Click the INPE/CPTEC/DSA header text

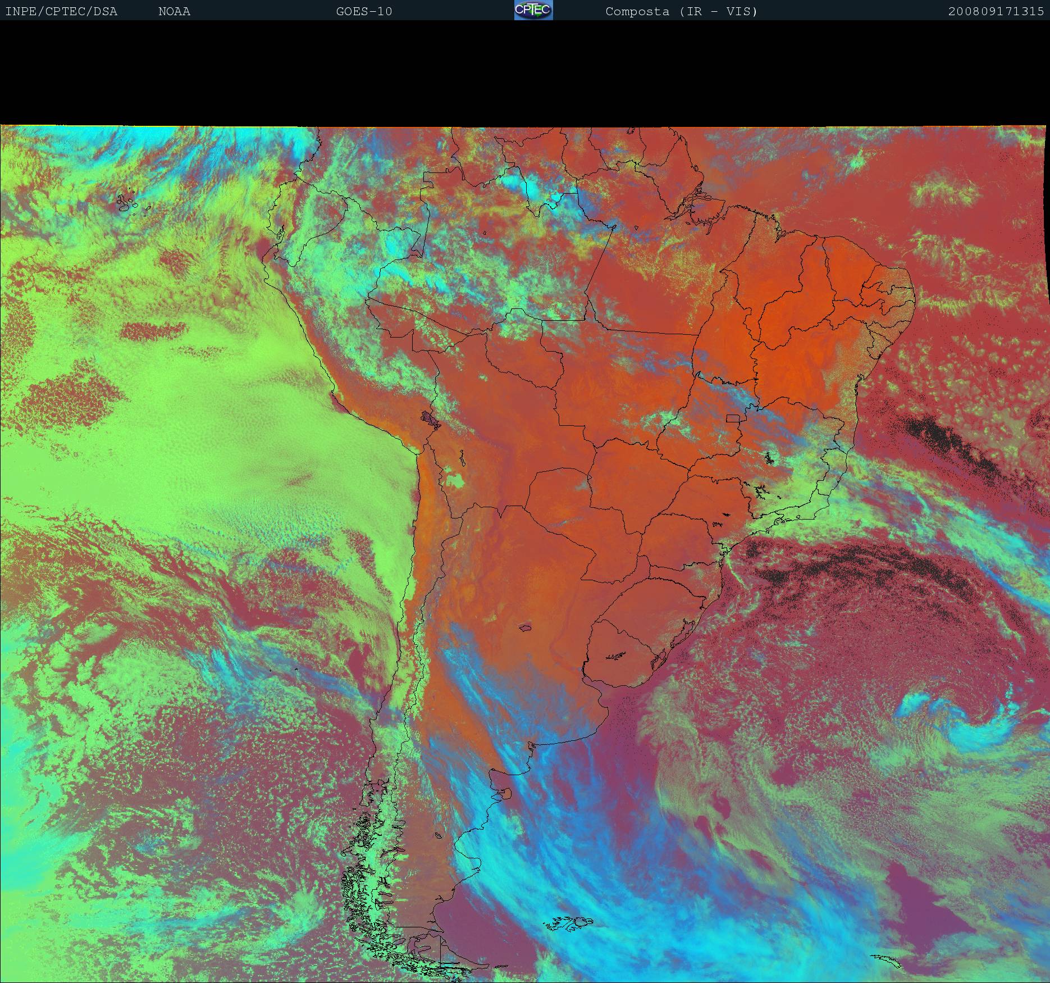click(61, 11)
